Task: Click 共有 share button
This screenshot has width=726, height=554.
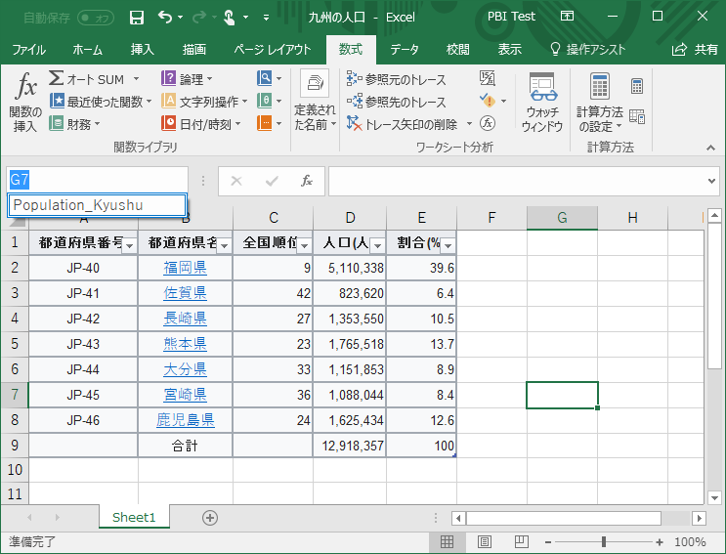Action: tap(696, 50)
